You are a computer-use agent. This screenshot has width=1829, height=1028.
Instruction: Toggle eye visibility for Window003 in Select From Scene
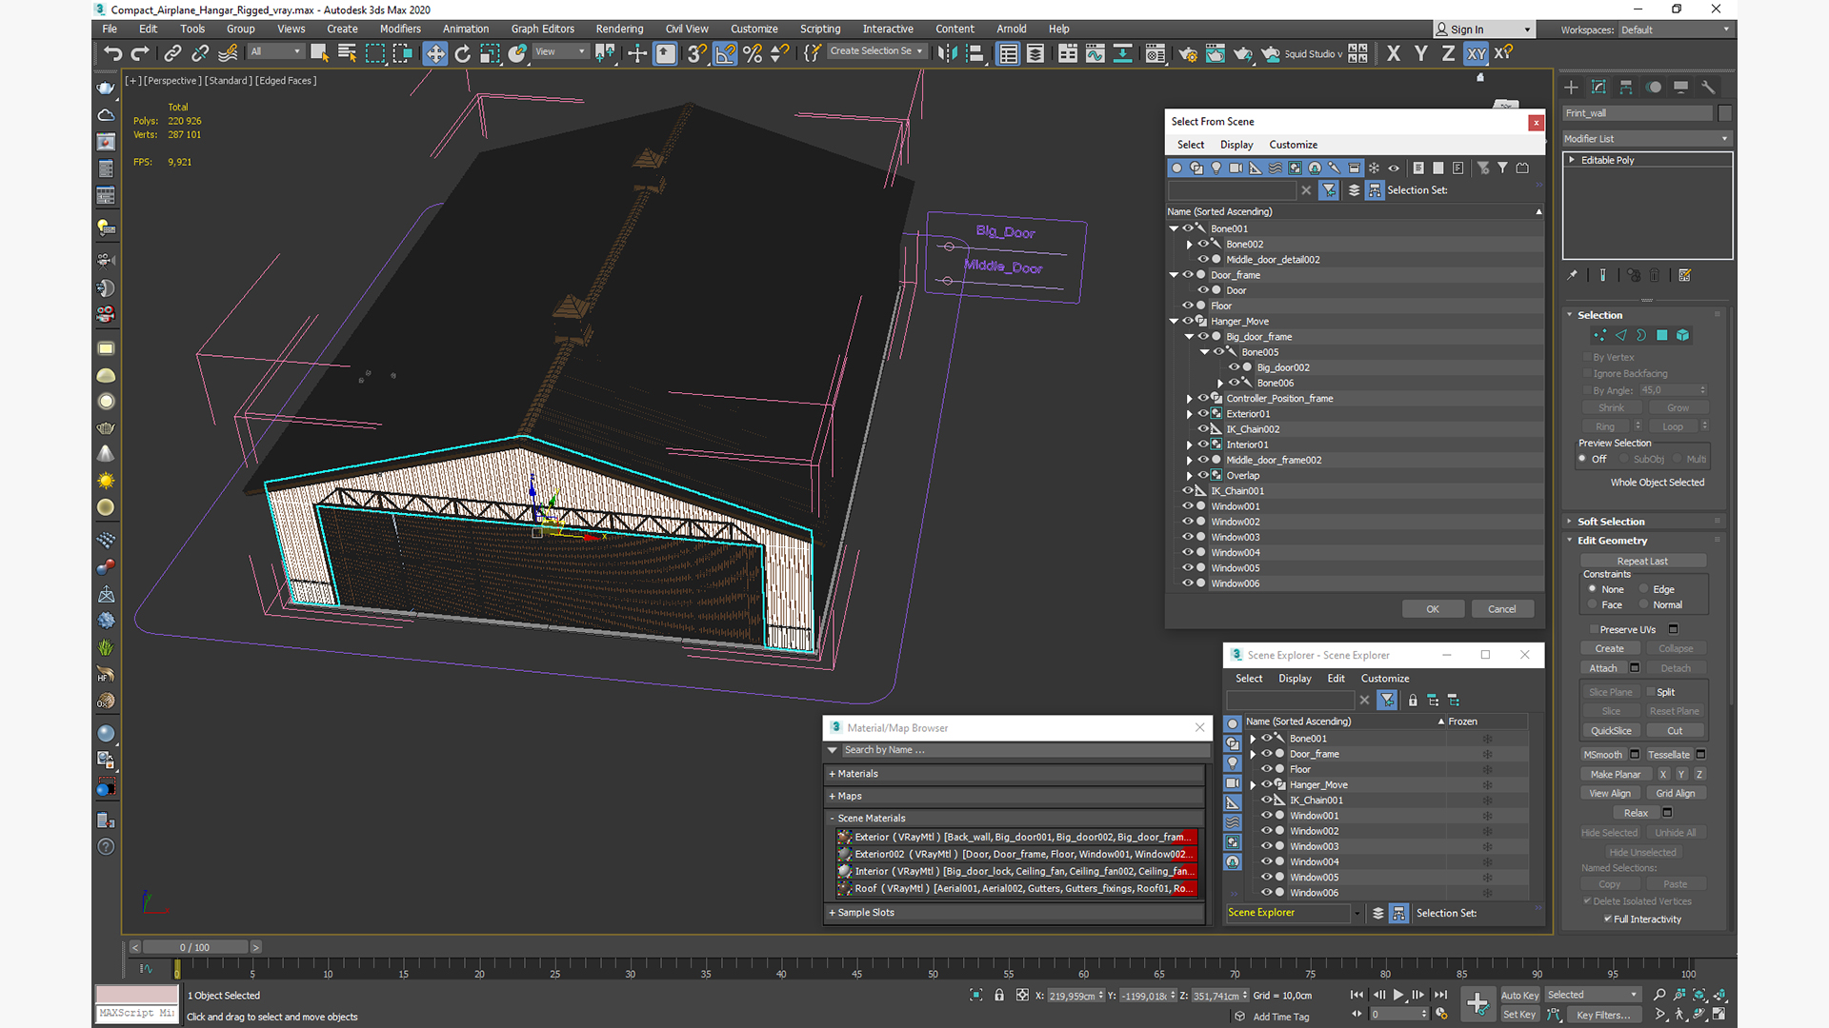click(x=1188, y=537)
